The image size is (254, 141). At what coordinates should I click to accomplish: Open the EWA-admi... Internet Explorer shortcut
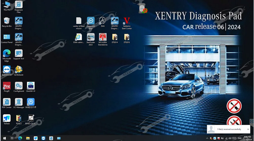pyautogui.click(x=79, y=38)
